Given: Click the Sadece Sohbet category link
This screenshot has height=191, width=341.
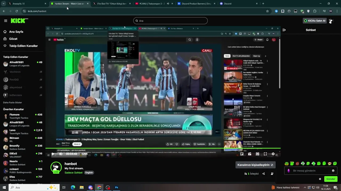Looking at the screenshot, I should click(74, 173).
